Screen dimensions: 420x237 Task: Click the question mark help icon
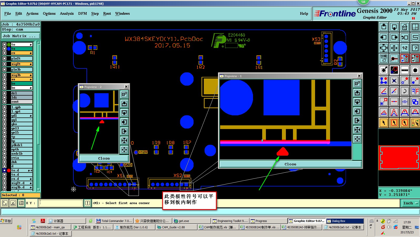[415, 48]
